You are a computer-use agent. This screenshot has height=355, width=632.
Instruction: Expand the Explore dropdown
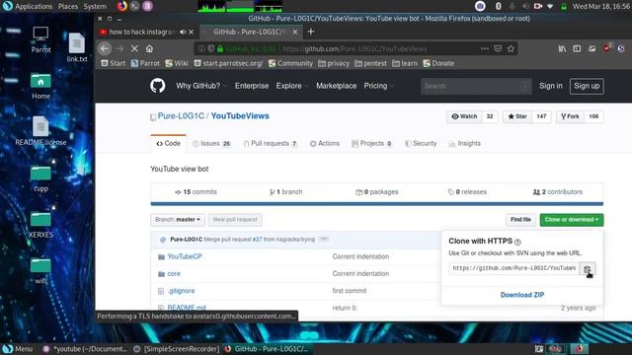point(291,86)
